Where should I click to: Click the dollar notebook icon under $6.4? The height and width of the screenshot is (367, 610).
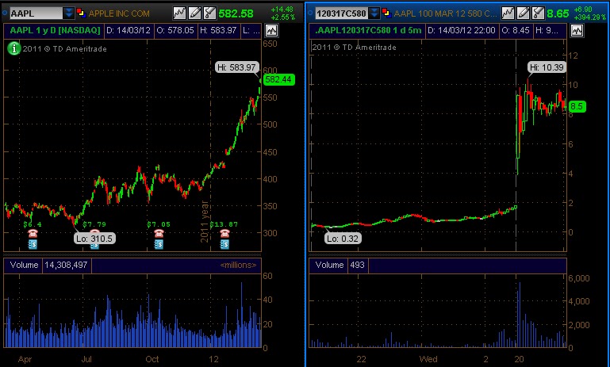[33, 244]
